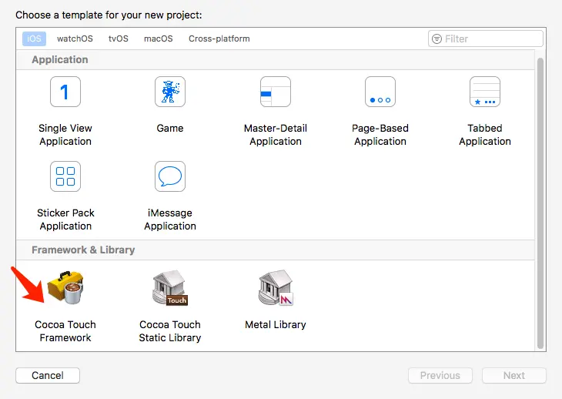Click the Cancel button
This screenshot has width=562, height=399.
pos(48,376)
